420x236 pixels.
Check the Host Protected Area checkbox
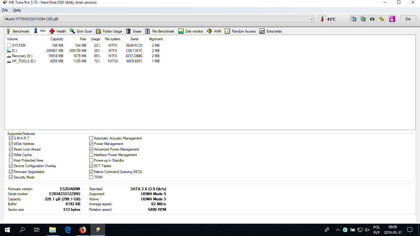click(11, 160)
